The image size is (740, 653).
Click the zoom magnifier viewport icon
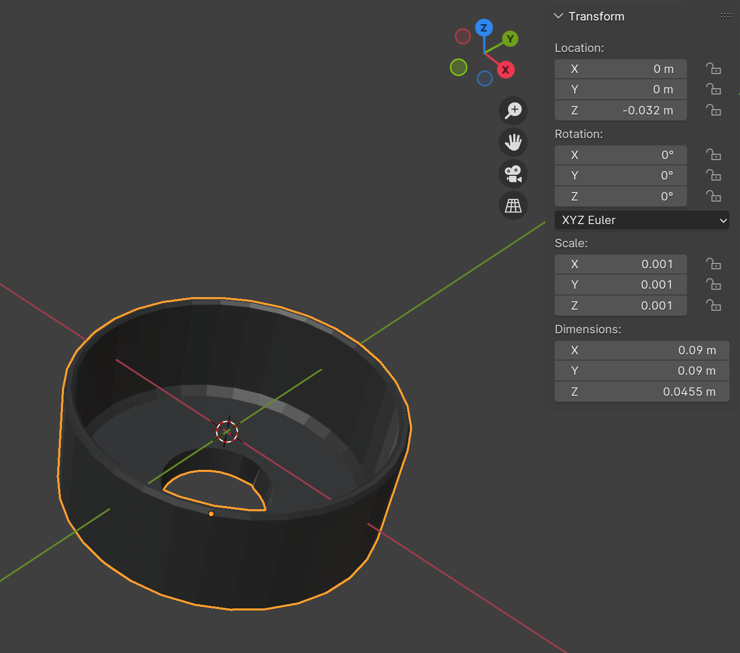pyautogui.click(x=513, y=111)
